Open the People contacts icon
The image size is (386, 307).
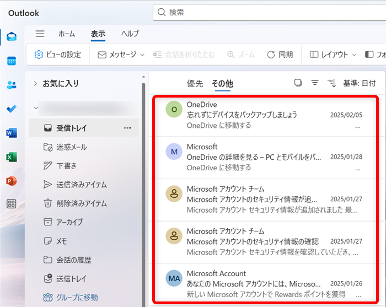point(12,85)
